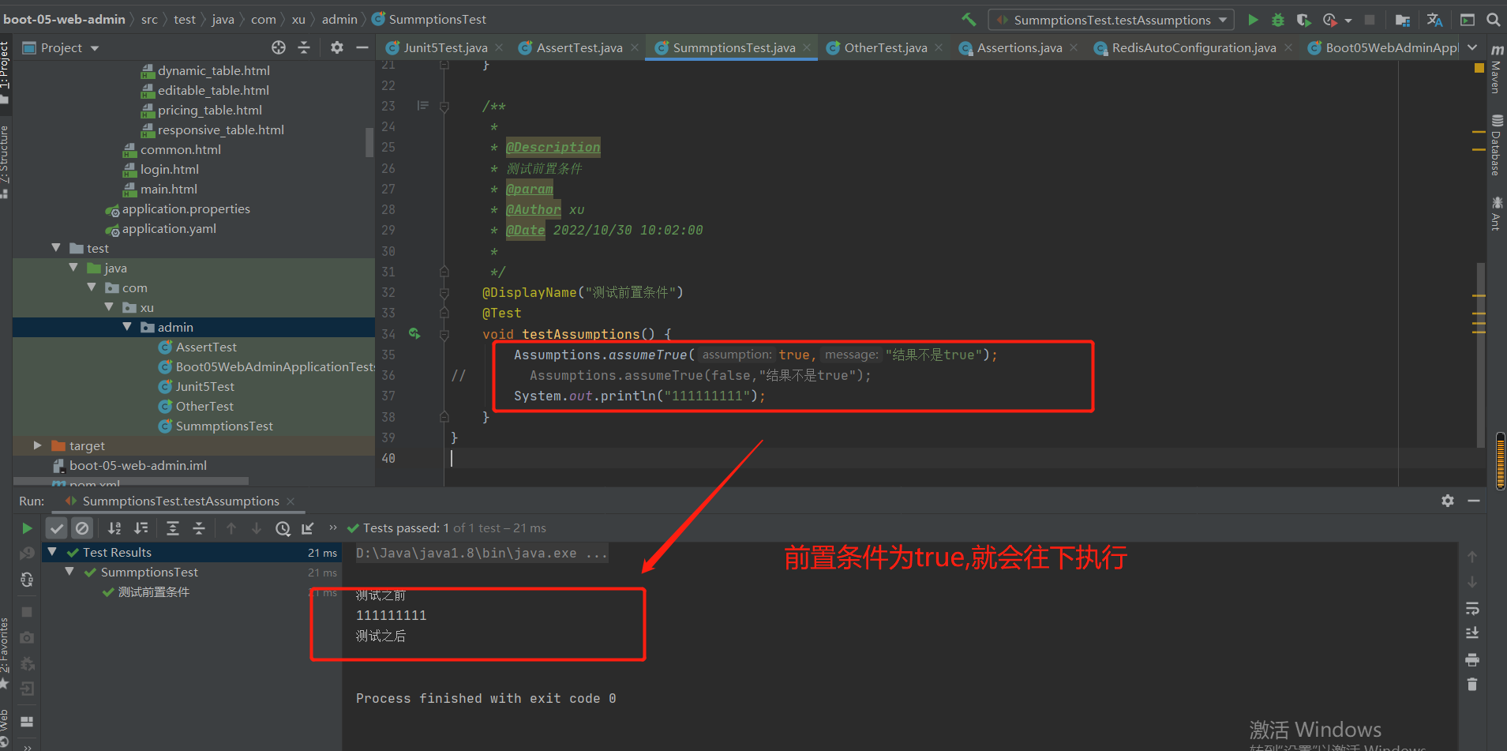Screen dimensions: 1507x751
Task: Collapse all test results
Action: [x=199, y=528]
